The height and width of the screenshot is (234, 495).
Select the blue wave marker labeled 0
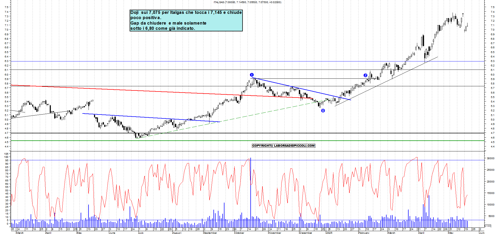tap(323, 111)
